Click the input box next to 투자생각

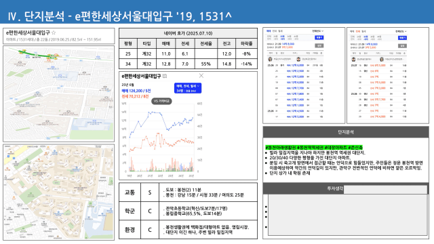(x=385, y=190)
